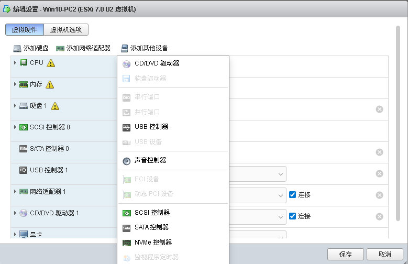Choose the NVMe 控制器 icon in menu

point(126,243)
